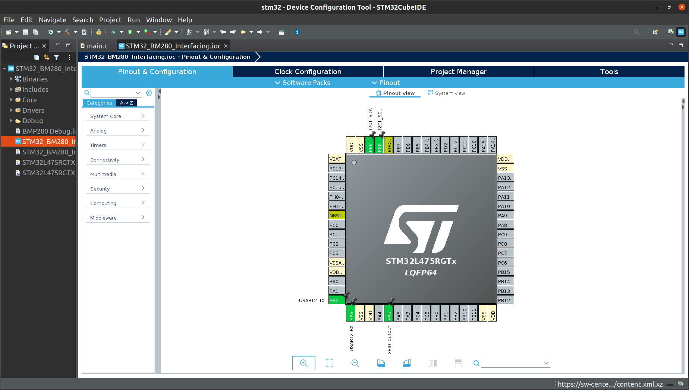Click the Best Fit icon below the chip

(329, 363)
